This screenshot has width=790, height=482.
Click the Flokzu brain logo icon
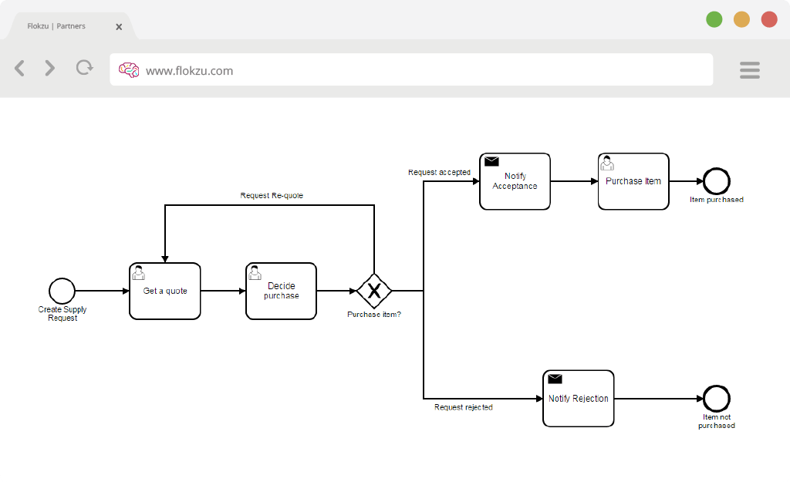pyautogui.click(x=129, y=70)
